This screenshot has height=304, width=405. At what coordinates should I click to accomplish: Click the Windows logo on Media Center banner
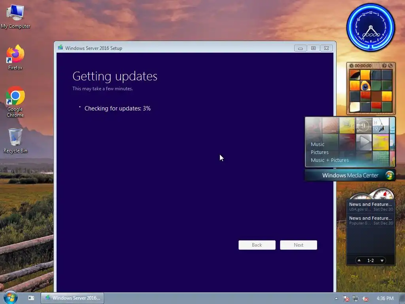[x=389, y=175]
